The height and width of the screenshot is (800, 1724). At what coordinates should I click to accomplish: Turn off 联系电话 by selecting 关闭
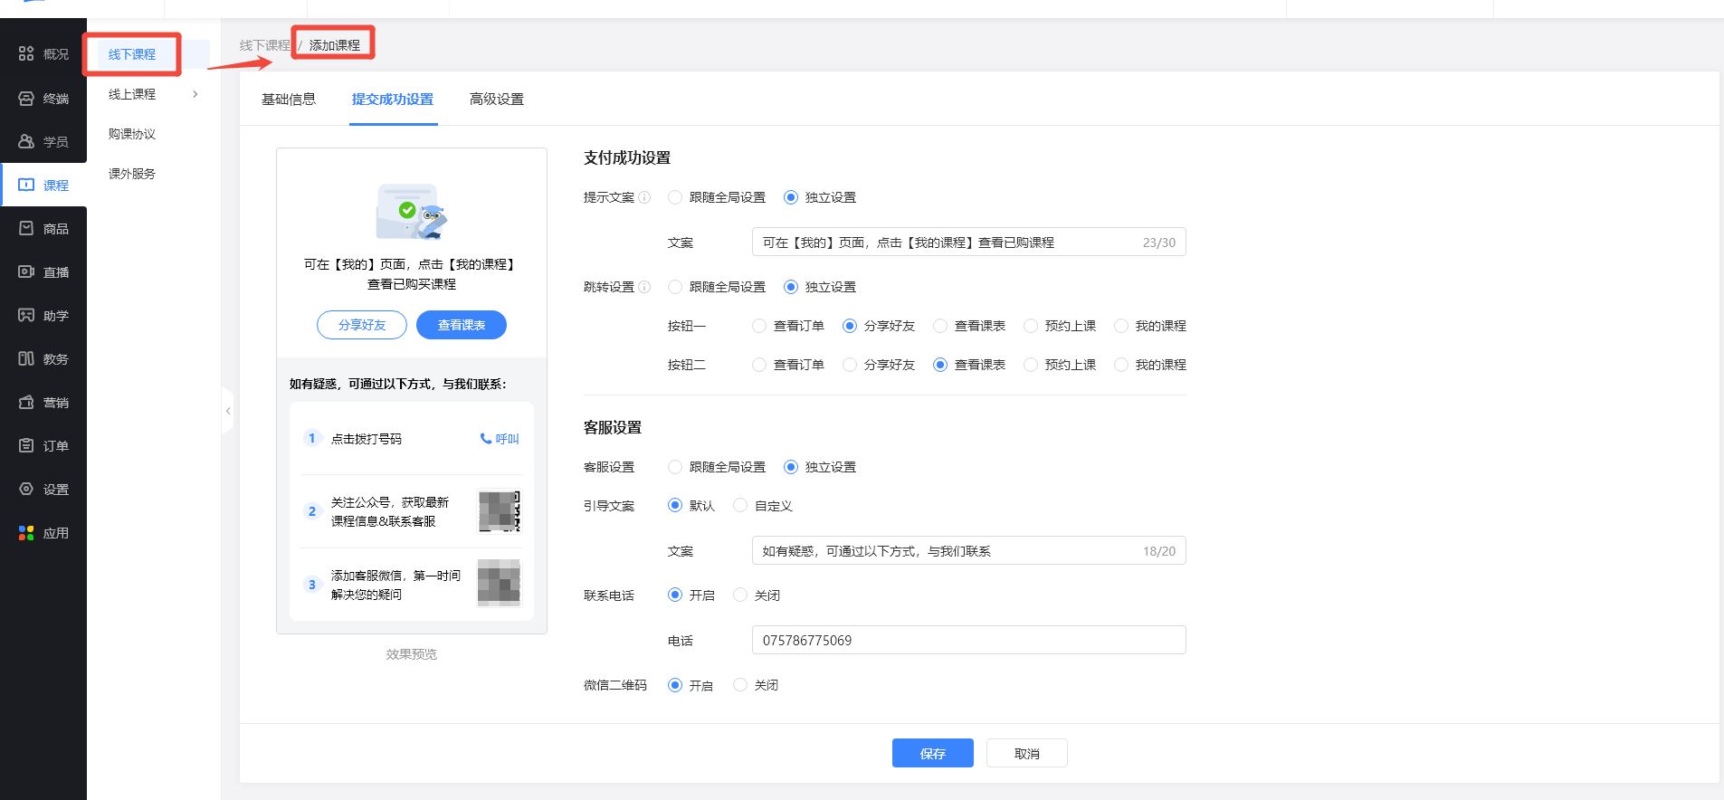(x=740, y=595)
